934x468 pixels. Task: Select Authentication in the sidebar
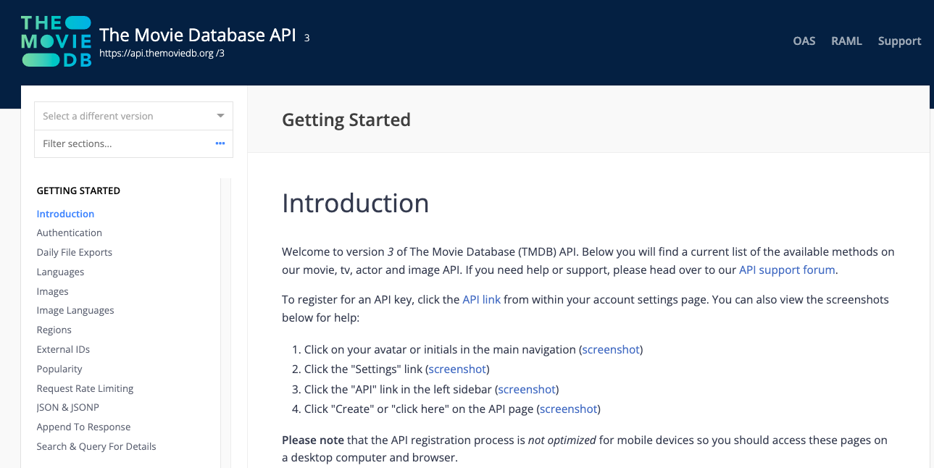[70, 233]
